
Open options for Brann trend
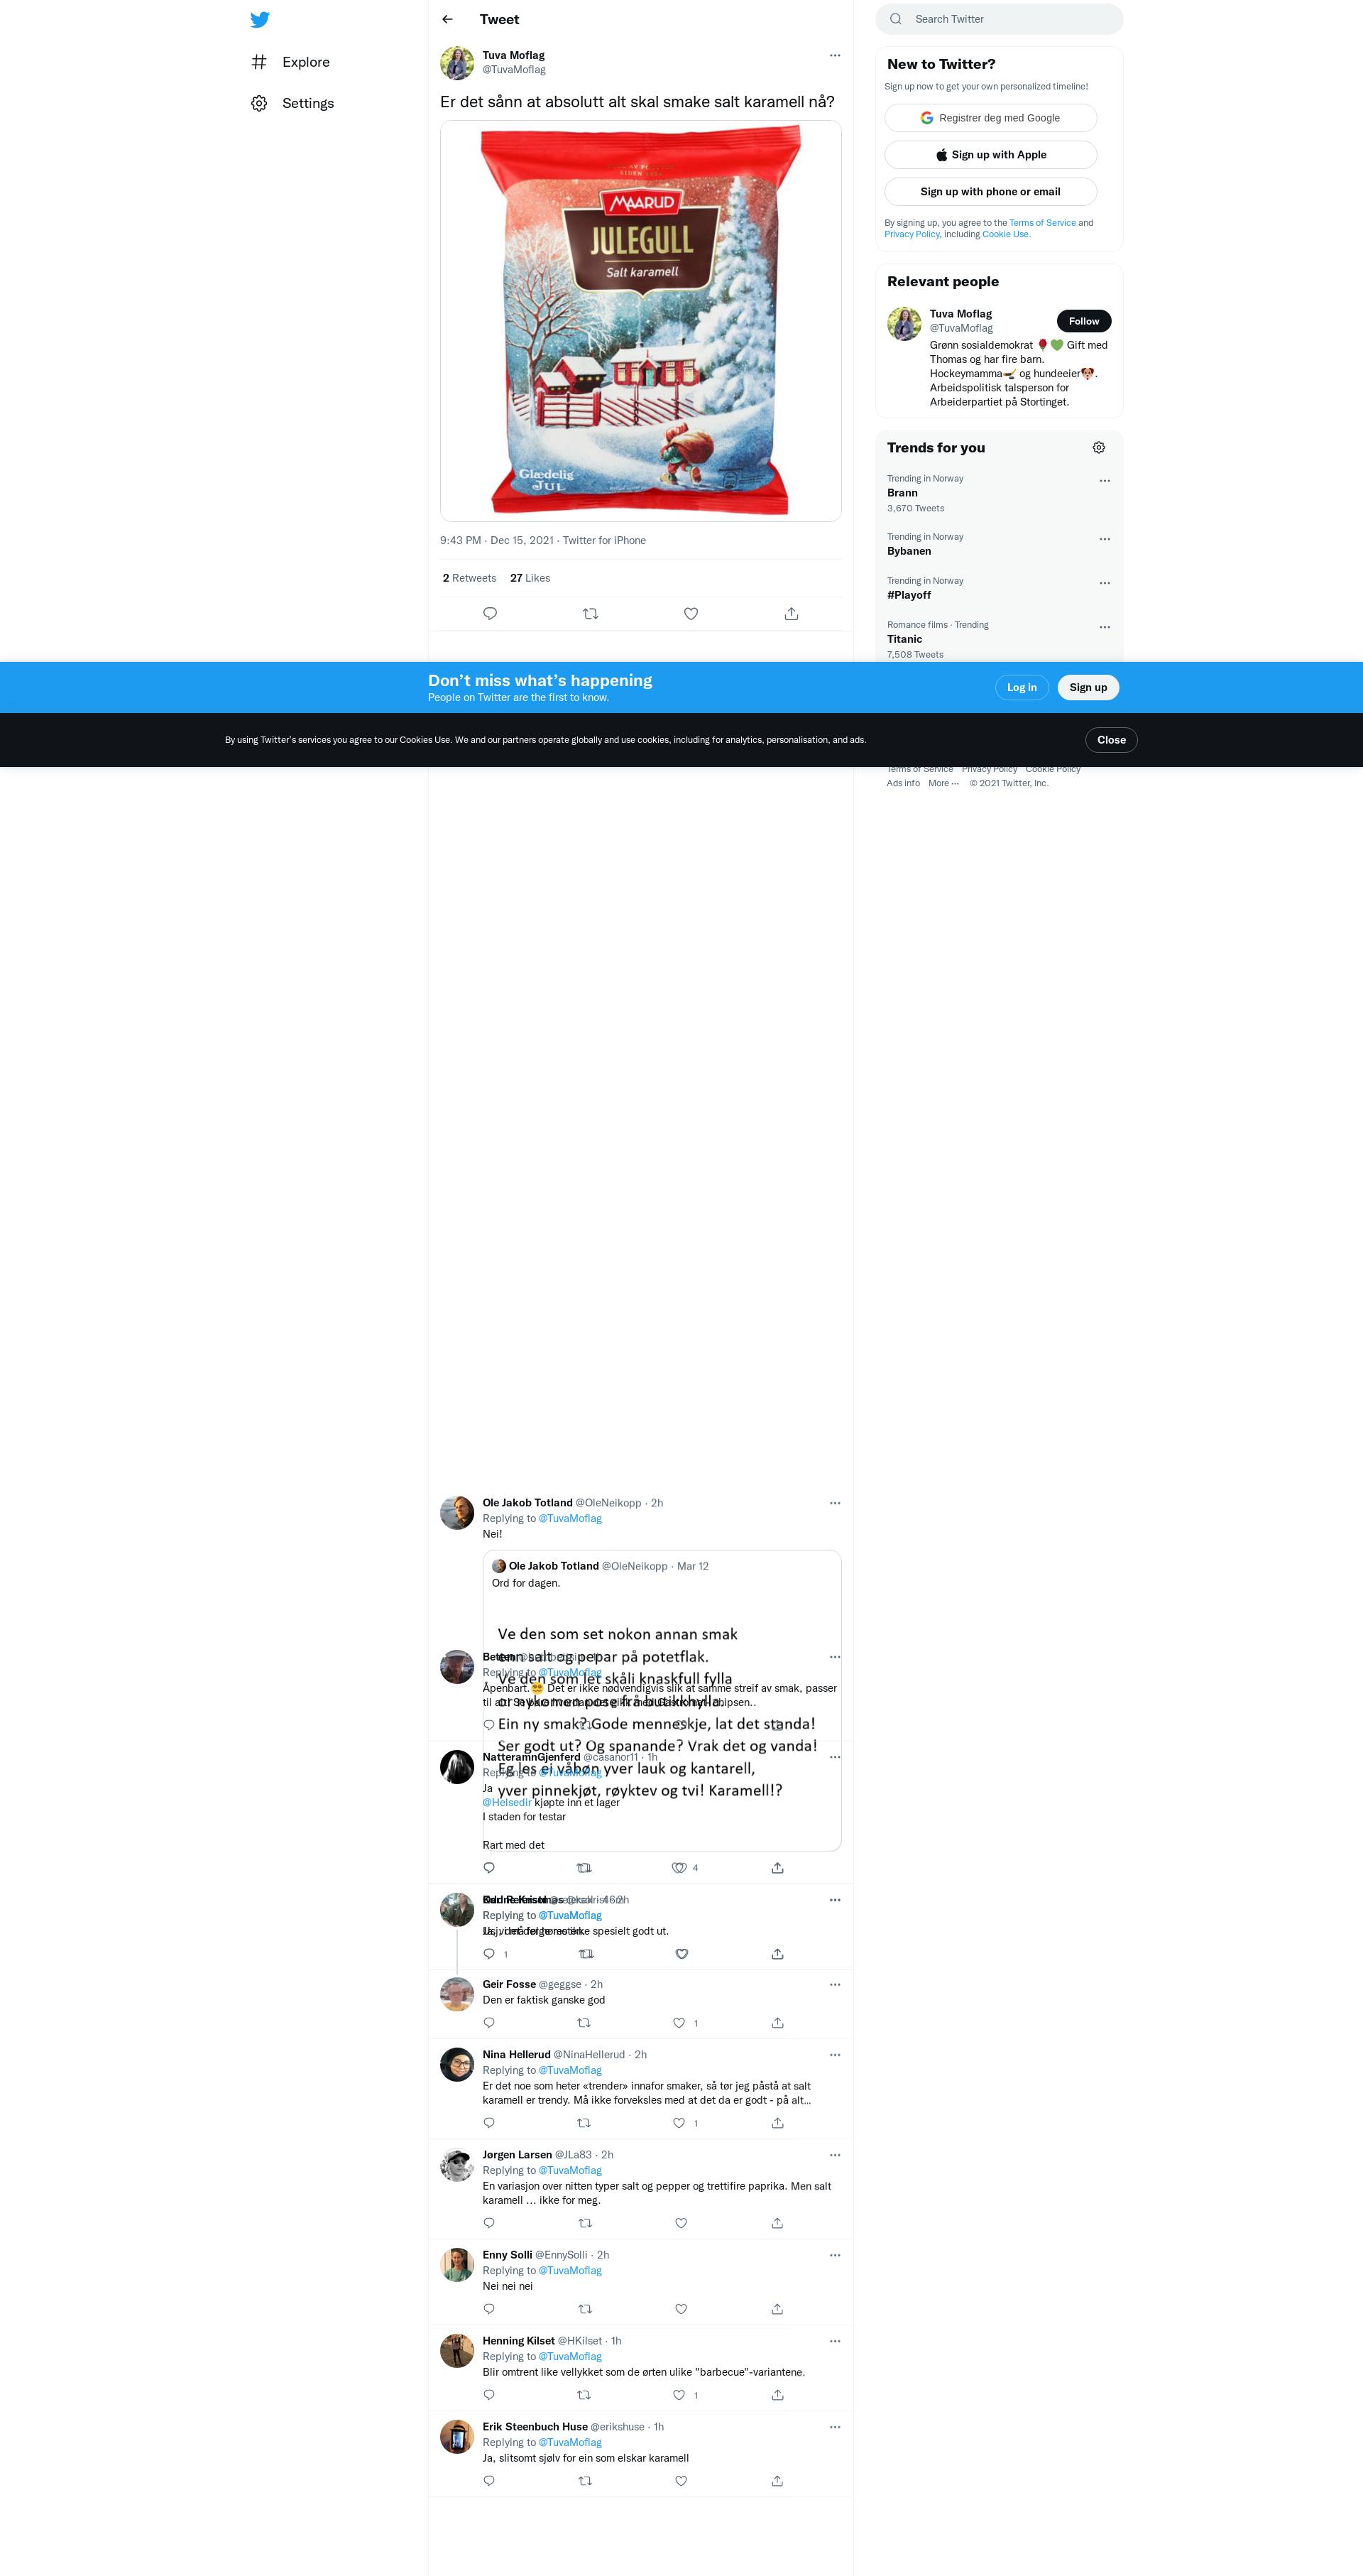click(1104, 481)
